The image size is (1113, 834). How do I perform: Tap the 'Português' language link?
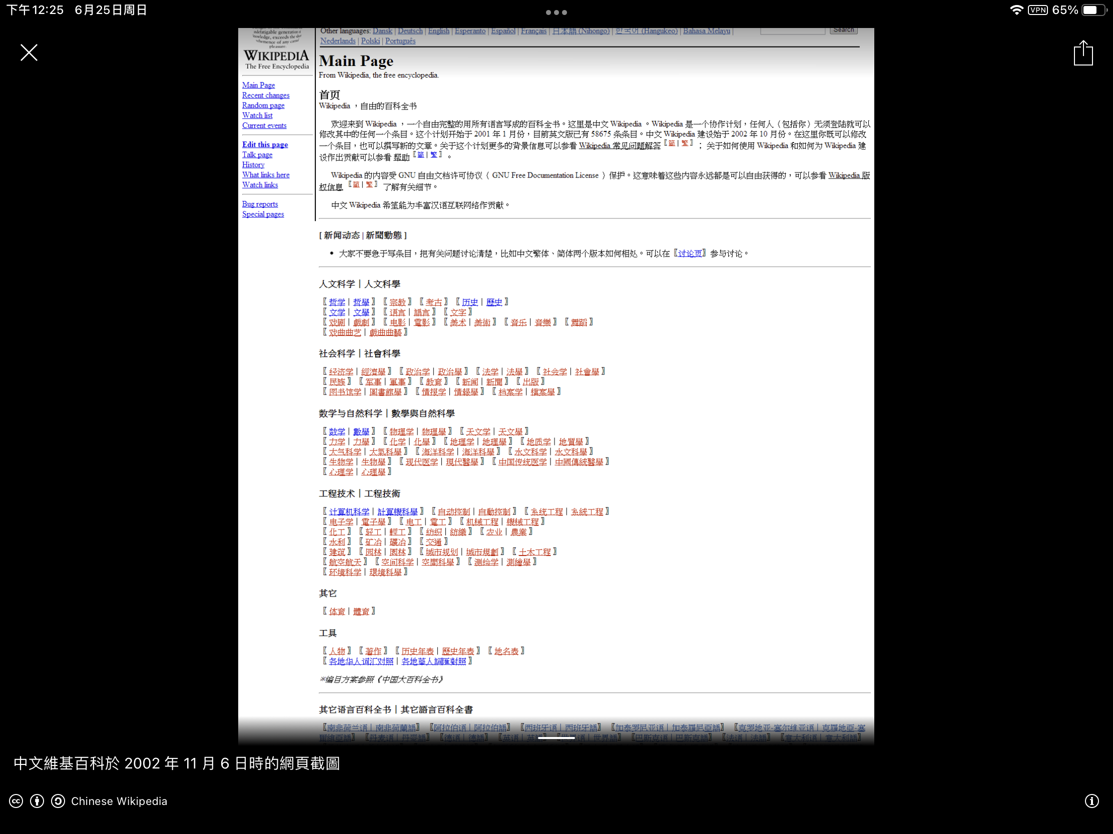click(400, 40)
